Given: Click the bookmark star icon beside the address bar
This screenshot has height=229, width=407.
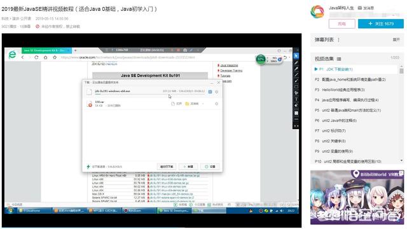Looking at the screenshot, I should 55,57.
